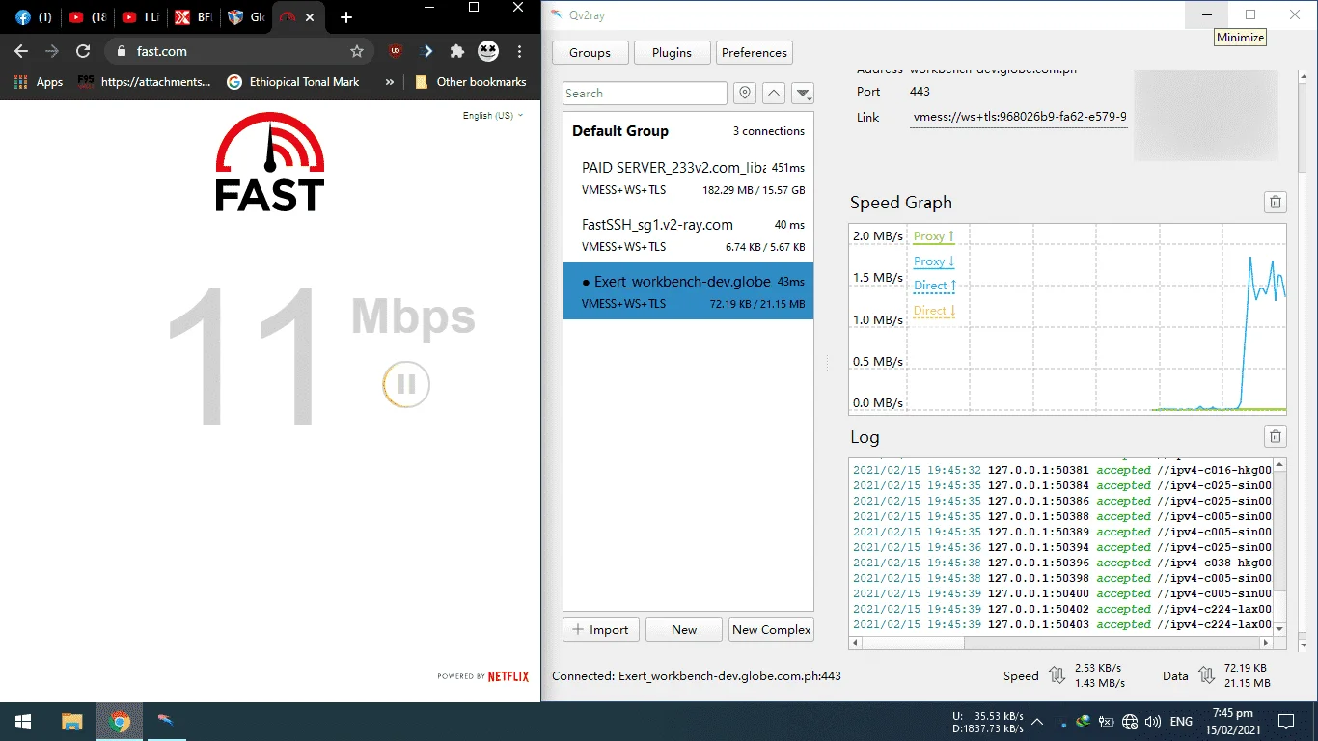
Task: Show hidden tray icons chevron
Action: coord(1037,721)
